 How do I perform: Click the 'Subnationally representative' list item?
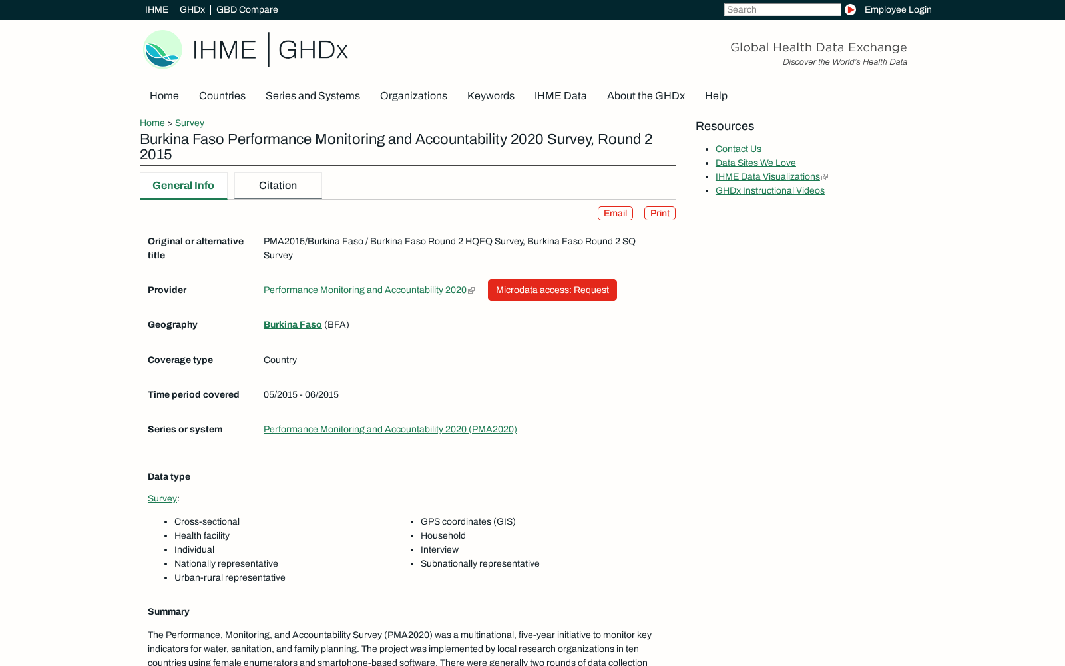click(x=480, y=564)
